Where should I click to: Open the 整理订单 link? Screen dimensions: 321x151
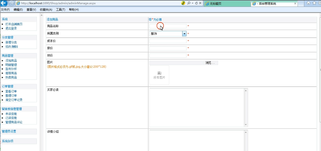[11, 96]
